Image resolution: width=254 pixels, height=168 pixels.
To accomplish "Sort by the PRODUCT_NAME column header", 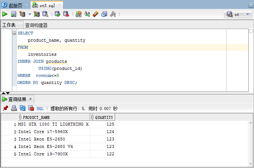I will [x=54, y=117].
